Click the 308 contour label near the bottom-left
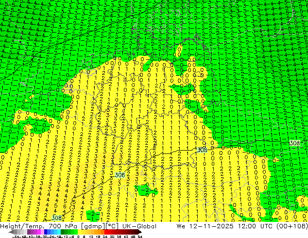Image resolution: width=308 pixels, height=238 pixels. 56,218
